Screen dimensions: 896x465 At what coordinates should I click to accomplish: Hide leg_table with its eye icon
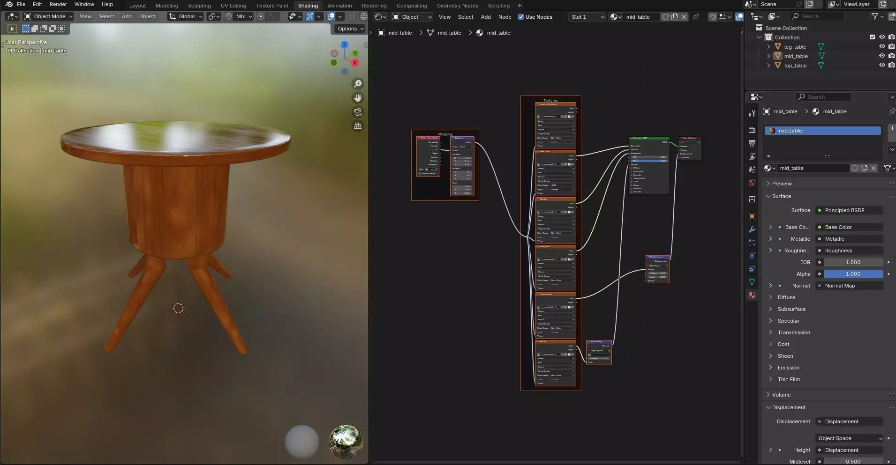[882, 47]
